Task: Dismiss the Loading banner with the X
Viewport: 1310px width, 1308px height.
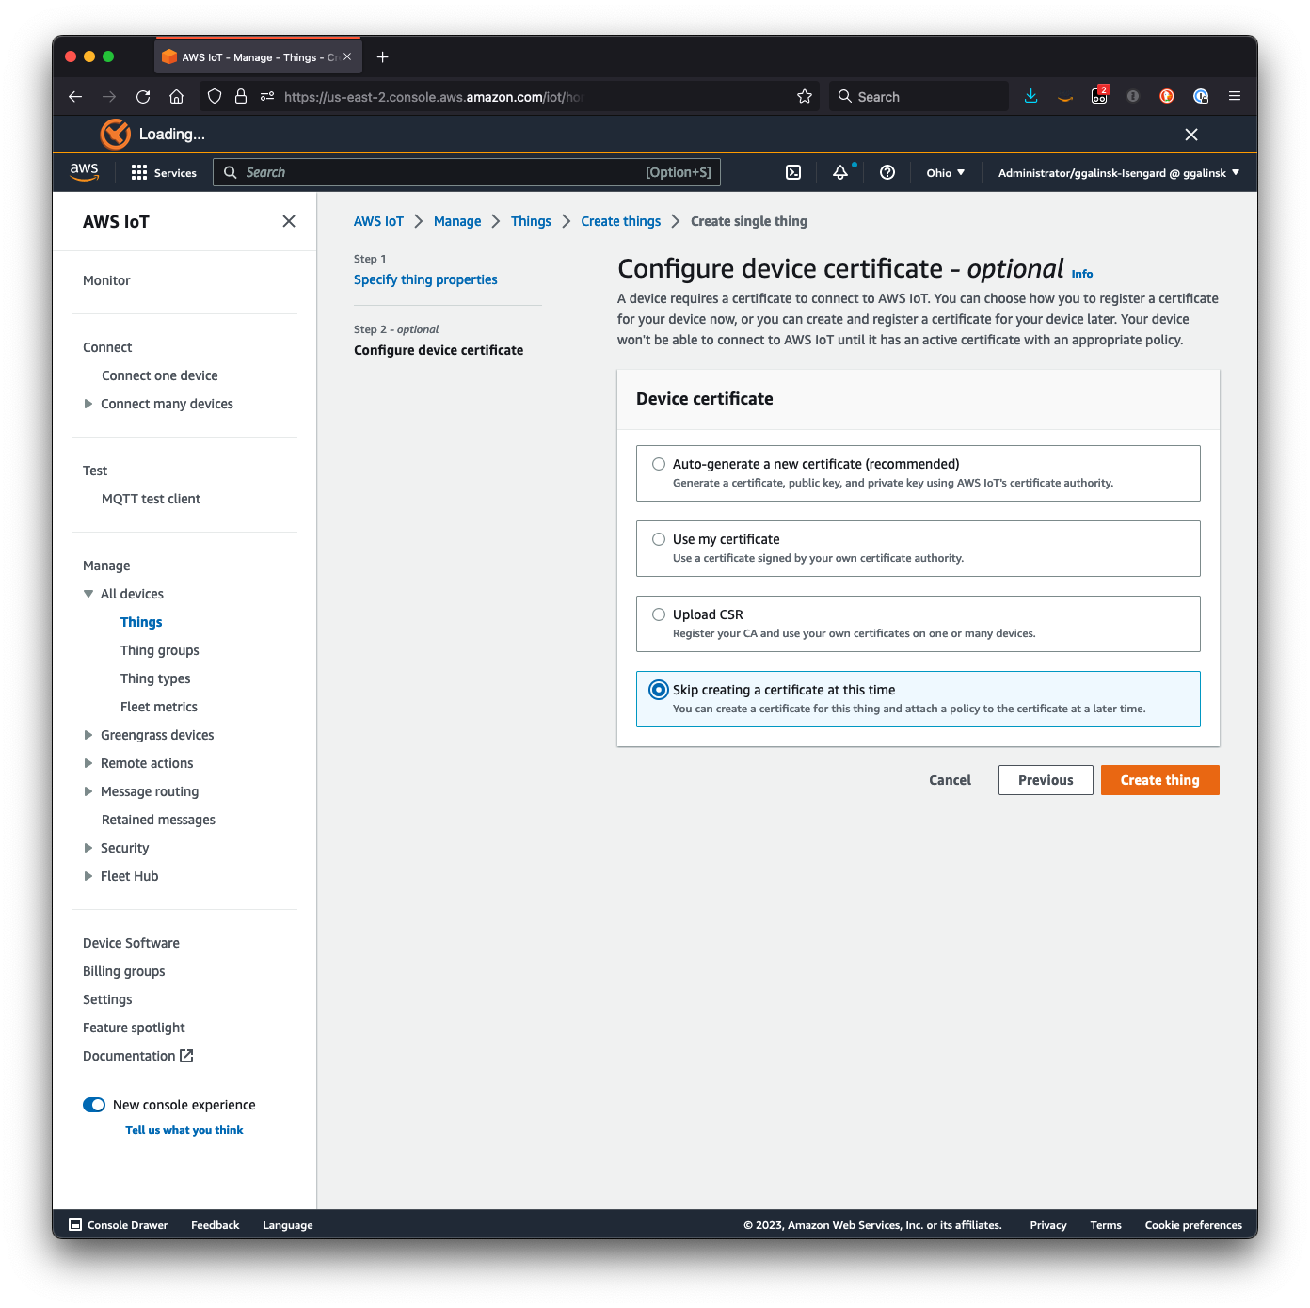Action: pyautogui.click(x=1191, y=135)
